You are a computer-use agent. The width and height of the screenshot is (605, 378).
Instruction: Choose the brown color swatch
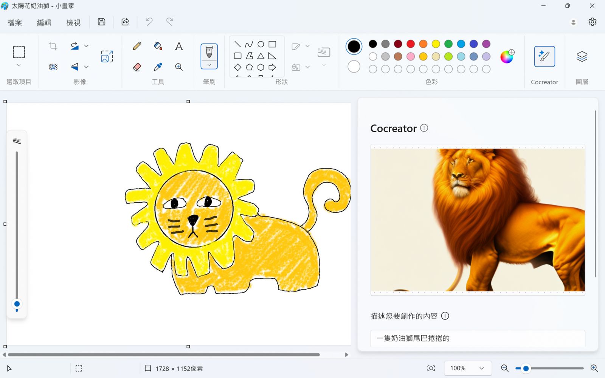398,56
